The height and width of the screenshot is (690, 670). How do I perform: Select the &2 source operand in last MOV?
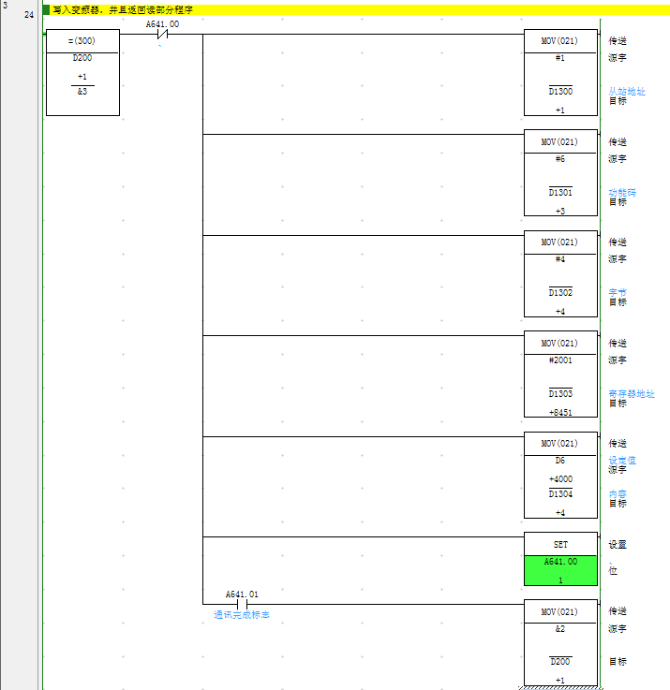(x=560, y=629)
